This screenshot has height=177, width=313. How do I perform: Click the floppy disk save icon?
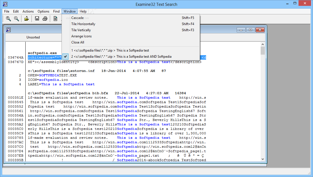tap(37, 19)
